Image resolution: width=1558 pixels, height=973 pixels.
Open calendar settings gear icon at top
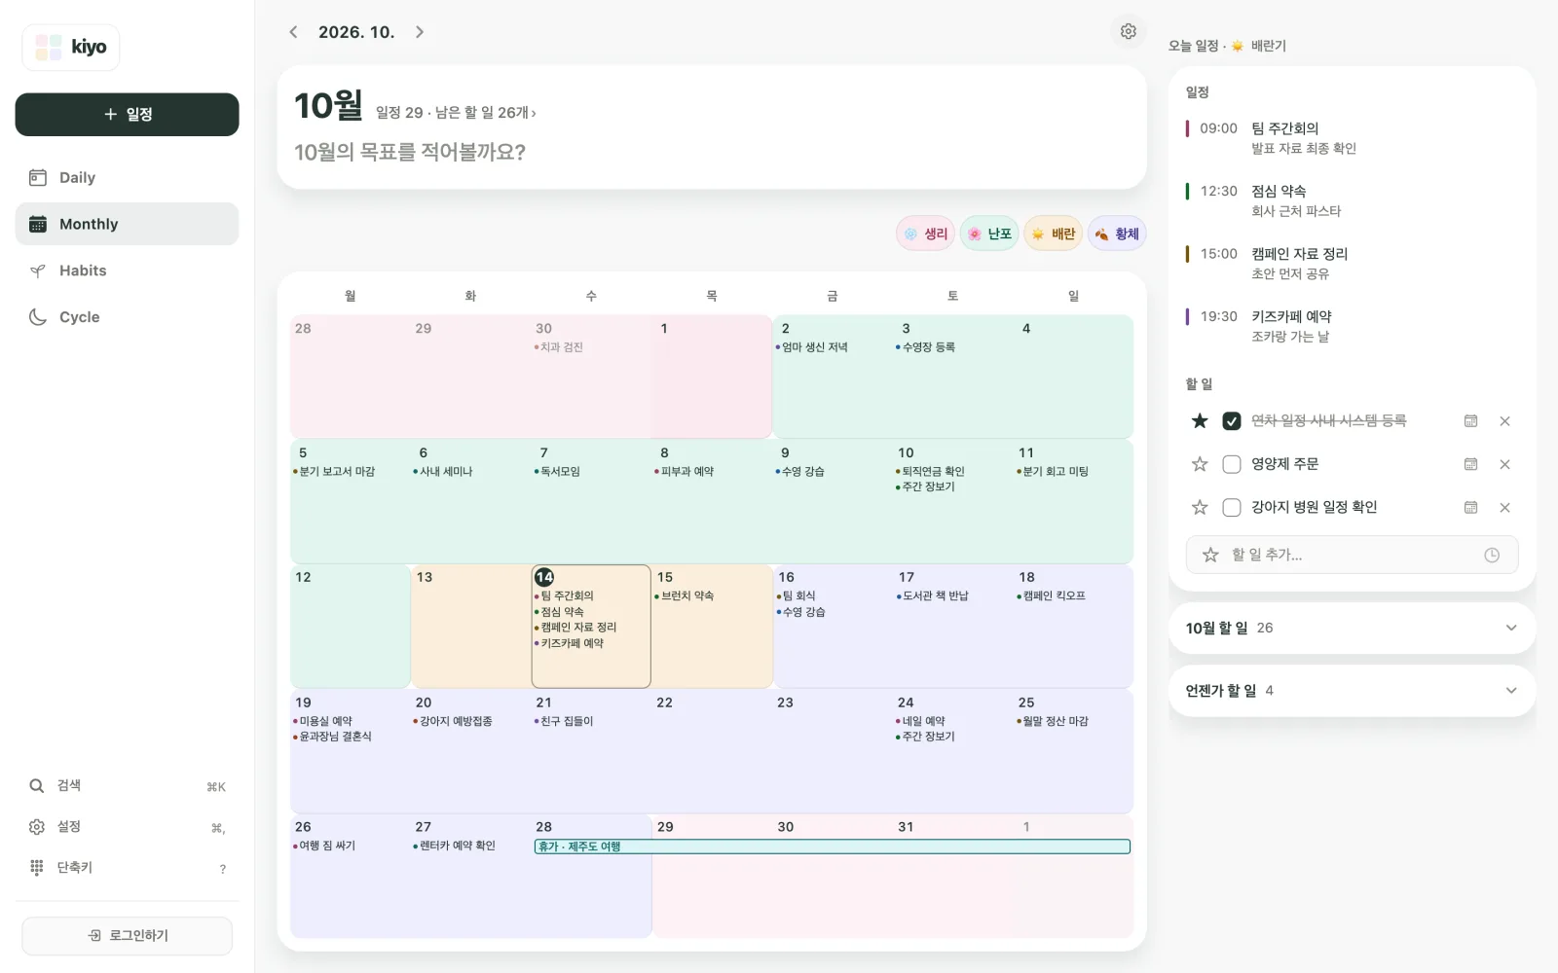point(1128,32)
